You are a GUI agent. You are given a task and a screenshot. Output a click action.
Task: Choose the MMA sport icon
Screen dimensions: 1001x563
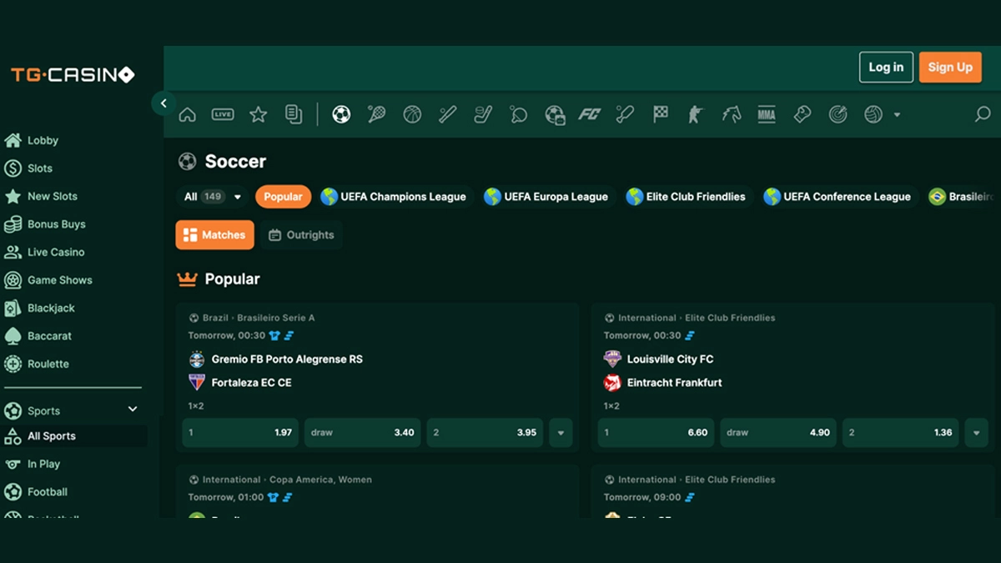(767, 115)
